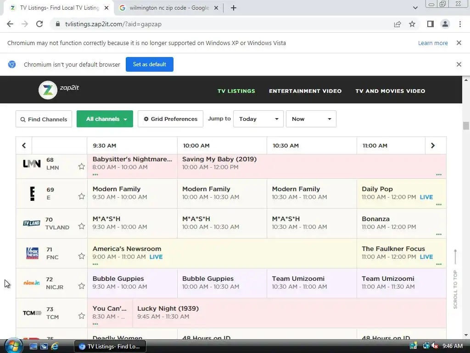Expand details dots for The Faulkner Focus
The height and width of the screenshot is (353, 470).
click(x=439, y=264)
